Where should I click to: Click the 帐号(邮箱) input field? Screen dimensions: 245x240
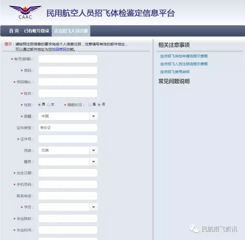(67, 59)
